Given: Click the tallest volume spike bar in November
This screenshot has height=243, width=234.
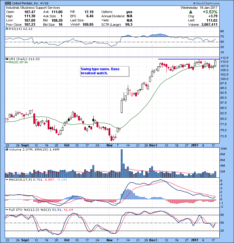Looking at the screenshot, I should coord(122,163).
